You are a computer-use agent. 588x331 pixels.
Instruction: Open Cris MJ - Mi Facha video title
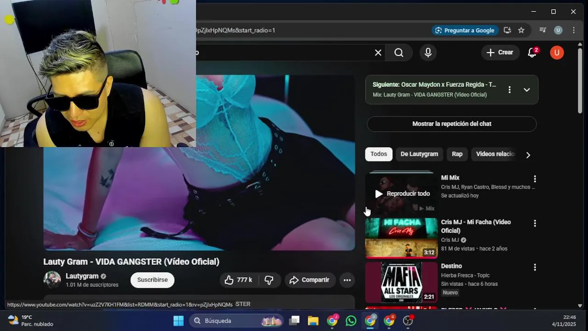[x=476, y=226]
